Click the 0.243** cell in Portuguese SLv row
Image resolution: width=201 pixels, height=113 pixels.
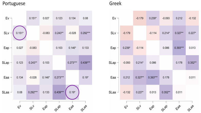59,33
